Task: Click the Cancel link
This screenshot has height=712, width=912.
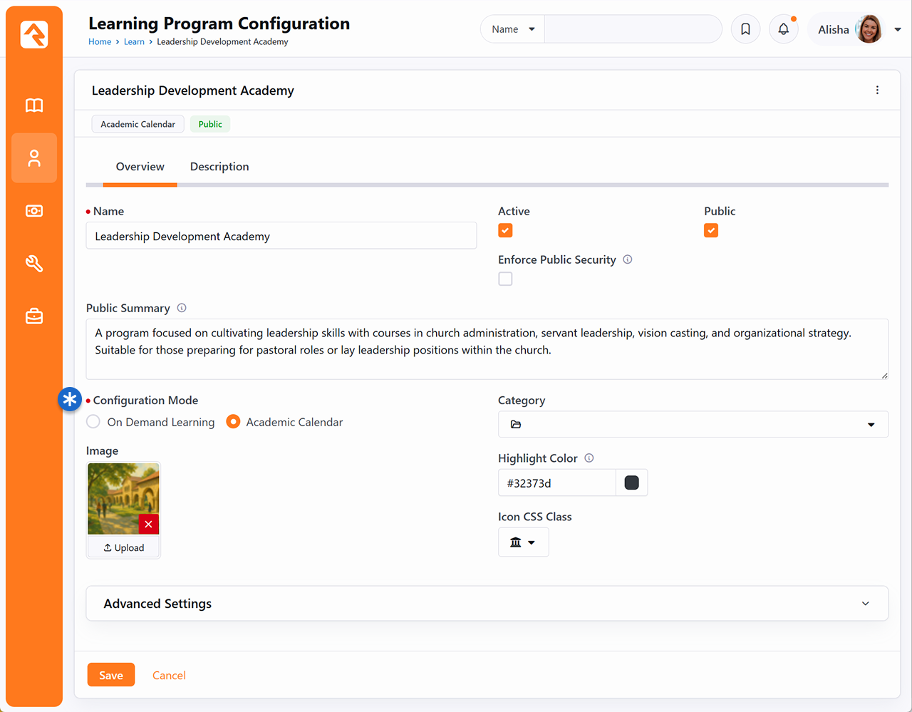Action: pos(169,676)
